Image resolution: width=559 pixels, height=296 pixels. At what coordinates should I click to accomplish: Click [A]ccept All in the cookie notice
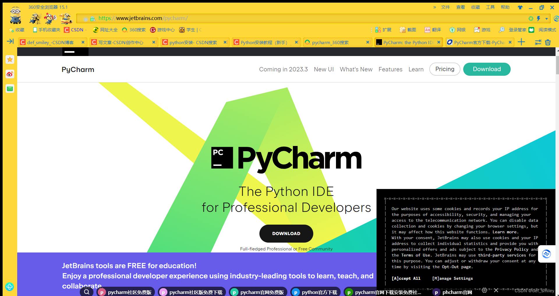click(406, 278)
